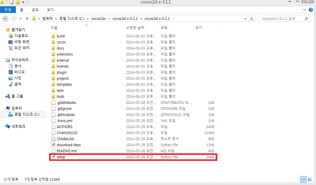
Task: Select the CHANGELOG file icon
Action: (53, 133)
